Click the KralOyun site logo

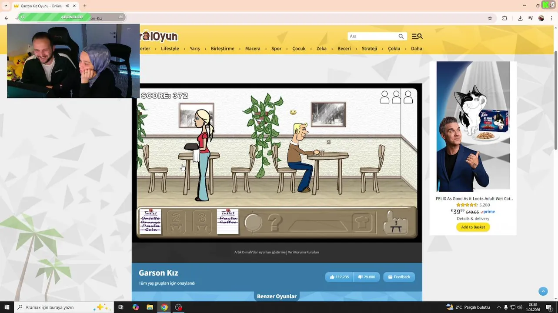tap(159, 36)
